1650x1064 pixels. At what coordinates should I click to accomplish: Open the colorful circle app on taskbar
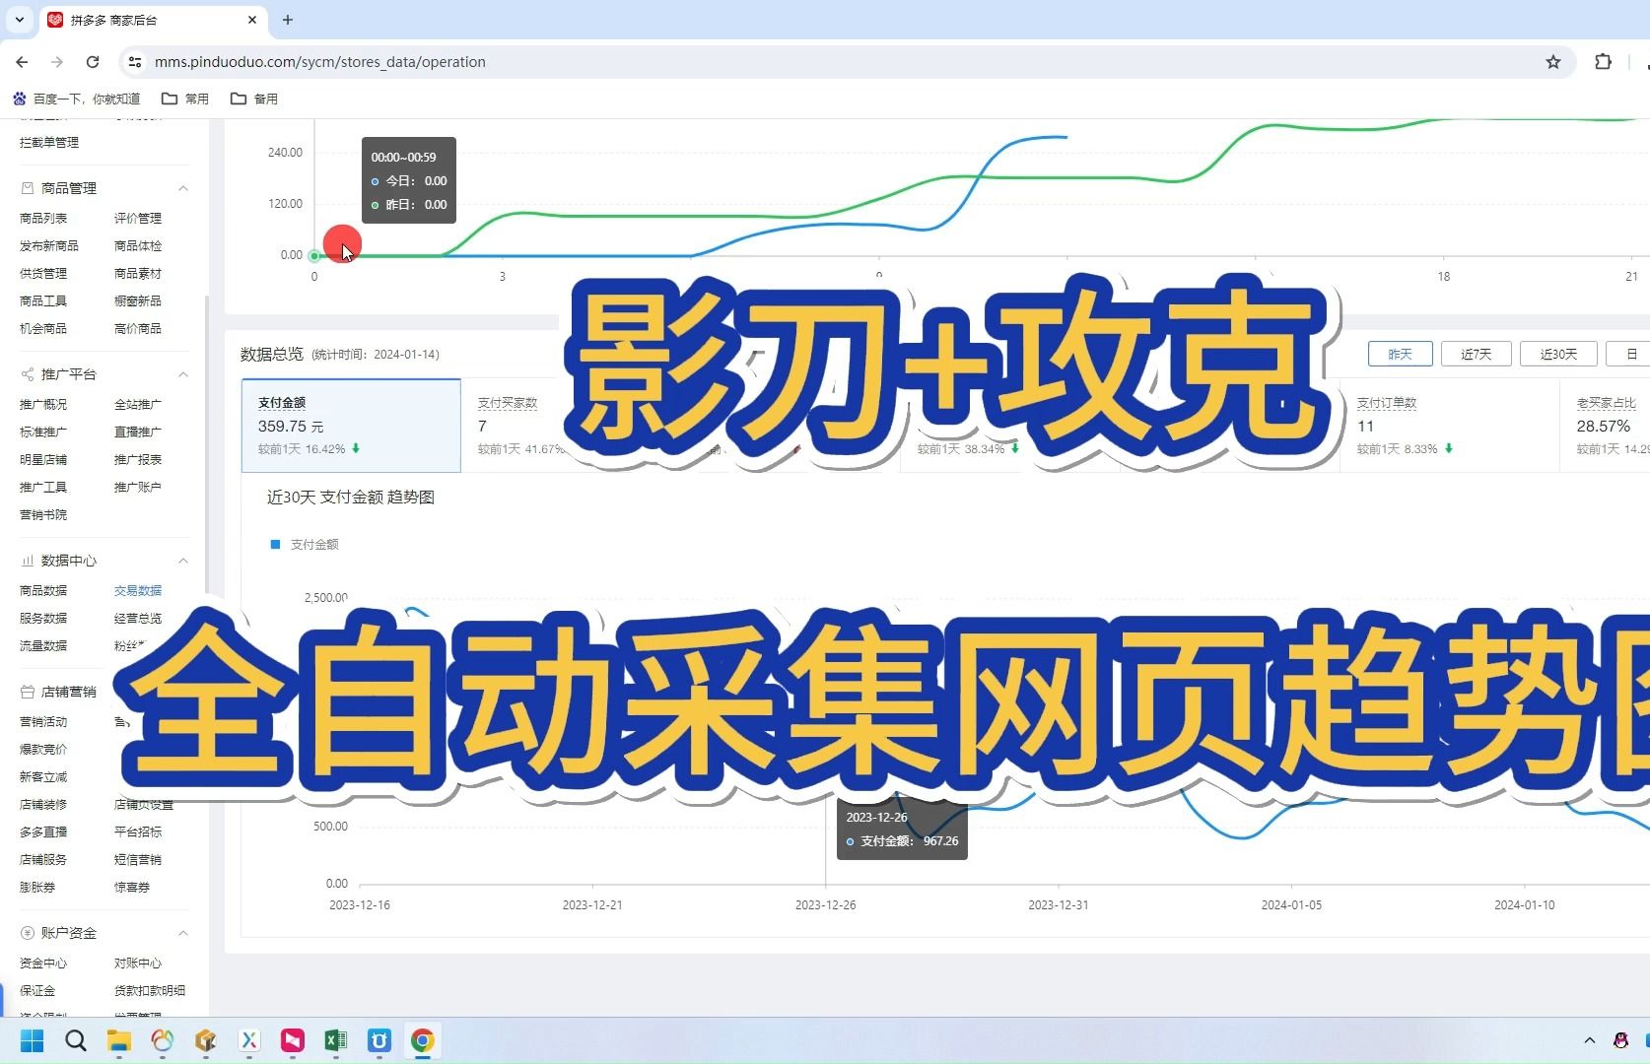pos(163,1040)
